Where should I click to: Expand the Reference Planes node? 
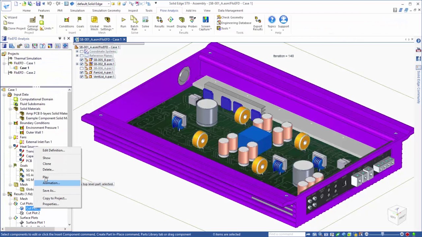77,56
